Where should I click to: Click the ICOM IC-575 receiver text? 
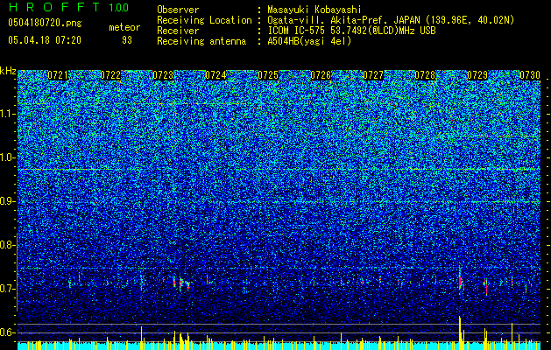coord(351,31)
